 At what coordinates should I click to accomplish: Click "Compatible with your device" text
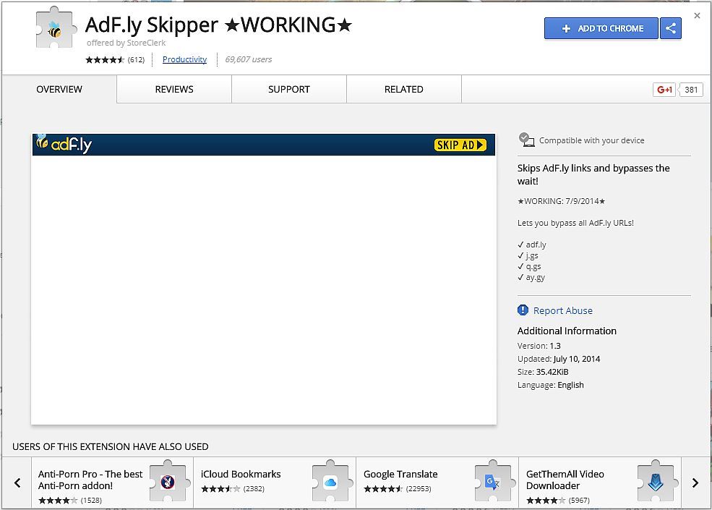(x=592, y=140)
